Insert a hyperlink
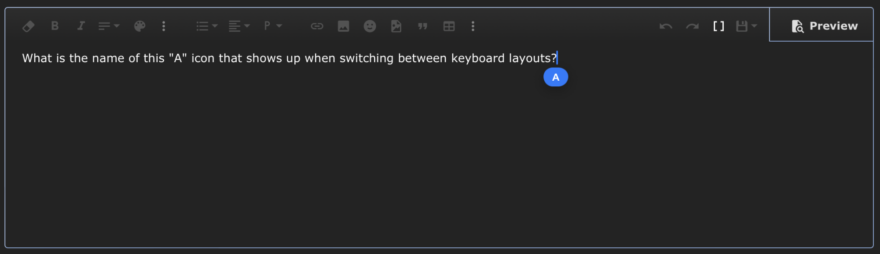 click(x=317, y=26)
